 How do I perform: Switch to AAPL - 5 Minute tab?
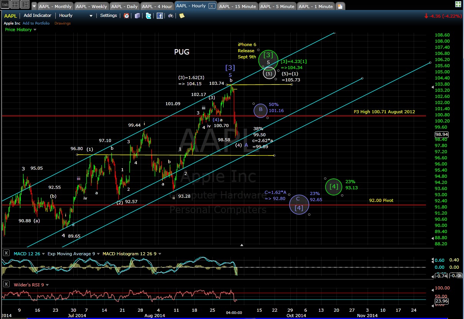coord(277,7)
